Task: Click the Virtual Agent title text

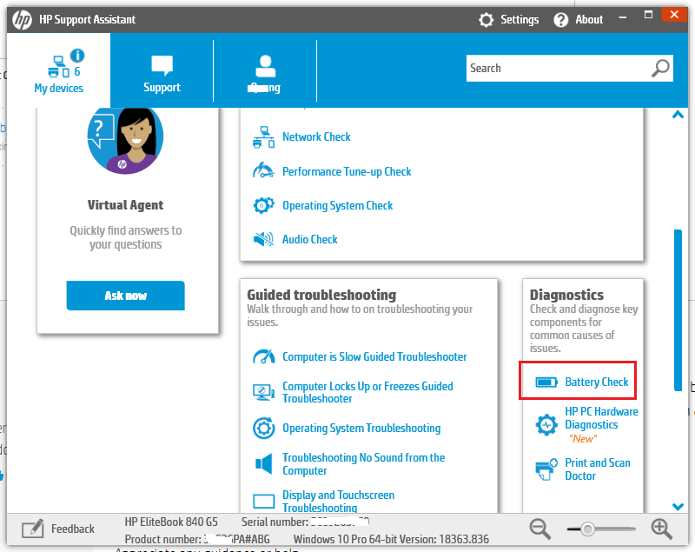Action: point(125,205)
